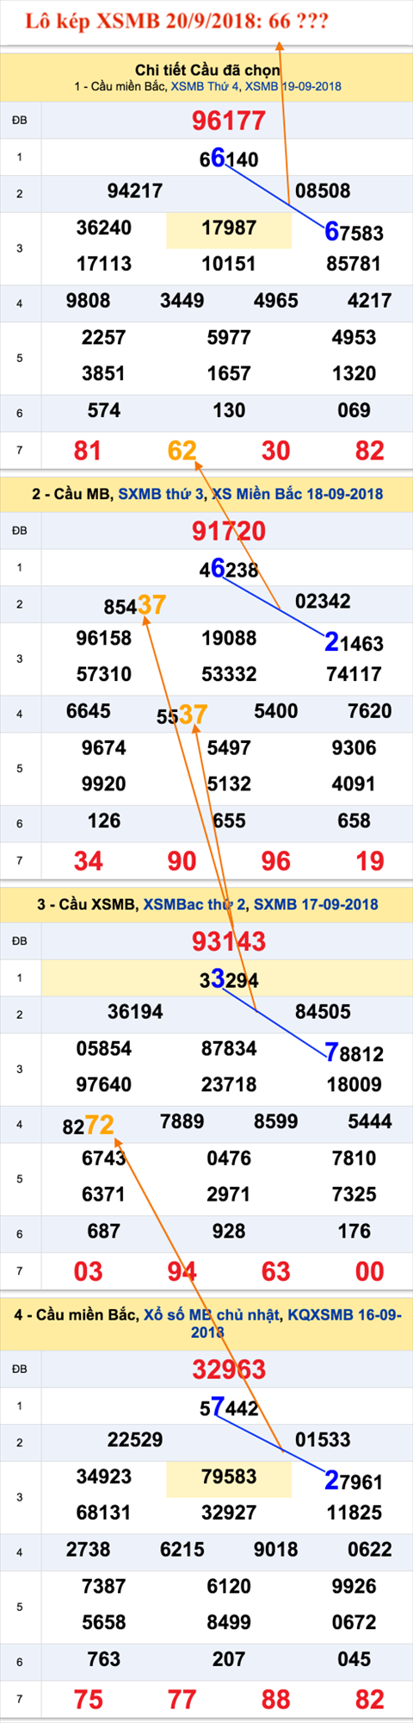Open 'Xổ số MB chủ nhật' link
The height and width of the screenshot is (1723, 413).
point(212,1314)
